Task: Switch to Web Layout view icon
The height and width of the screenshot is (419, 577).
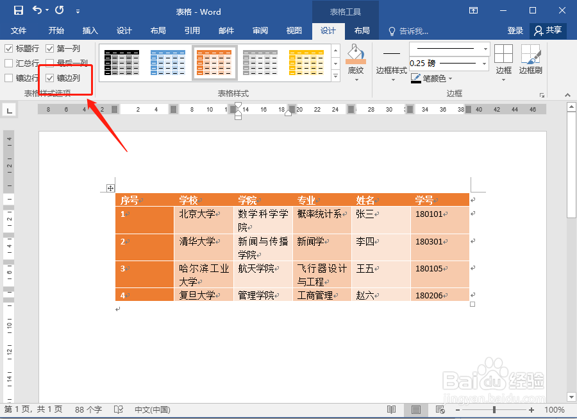Action: pos(440,409)
